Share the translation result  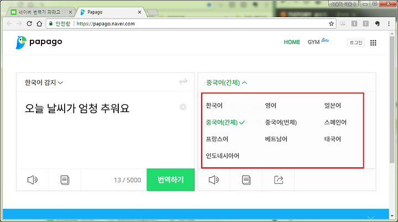pyautogui.click(x=279, y=180)
